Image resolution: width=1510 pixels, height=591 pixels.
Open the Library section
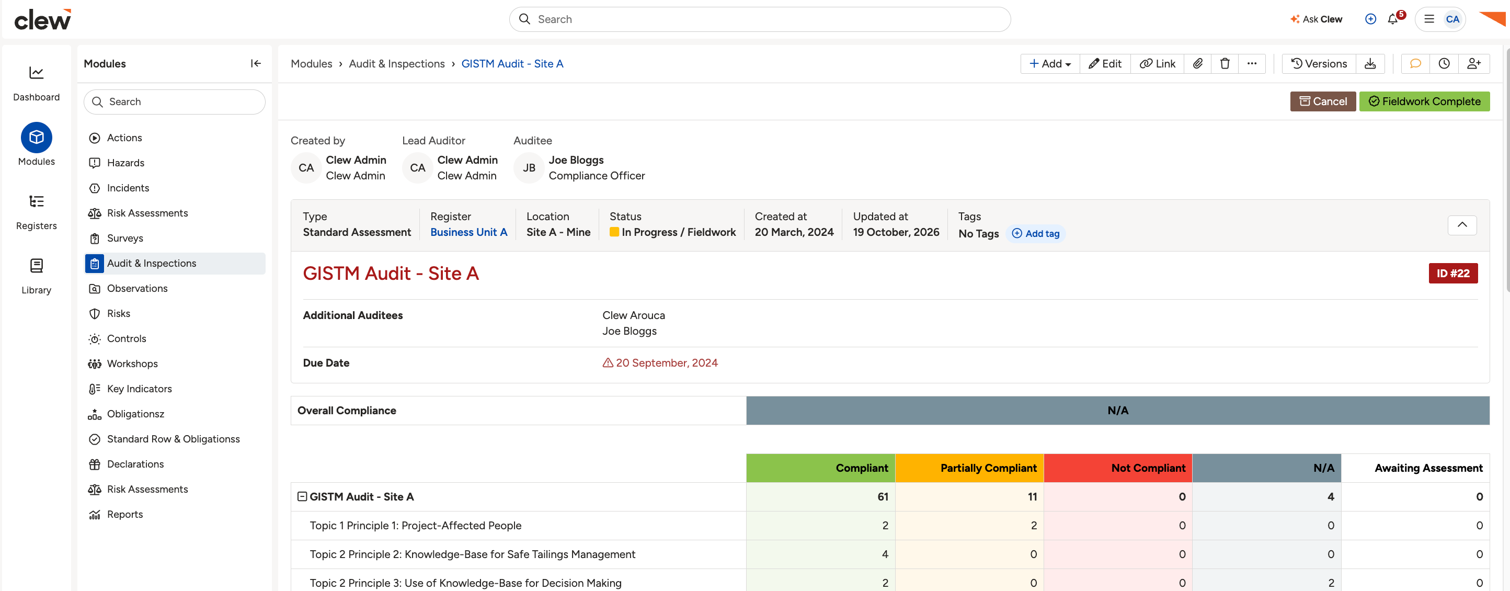[x=37, y=277]
